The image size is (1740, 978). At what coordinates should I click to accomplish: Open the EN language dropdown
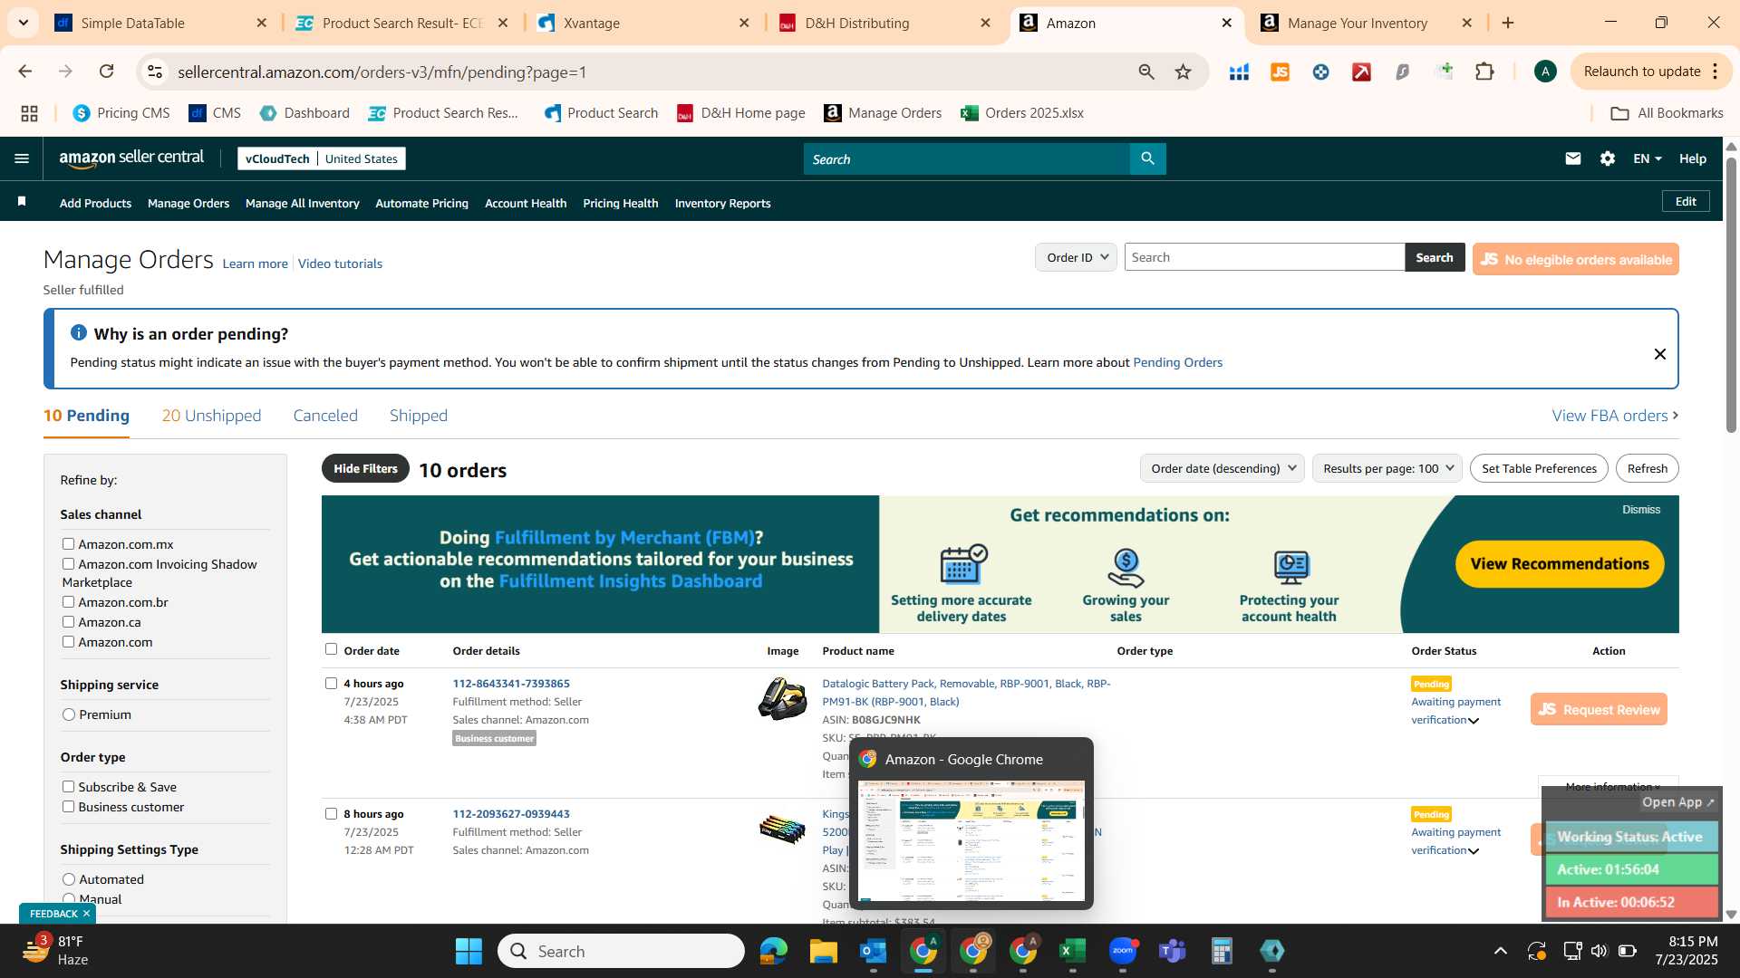pyautogui.click(x=1647, y=158)
